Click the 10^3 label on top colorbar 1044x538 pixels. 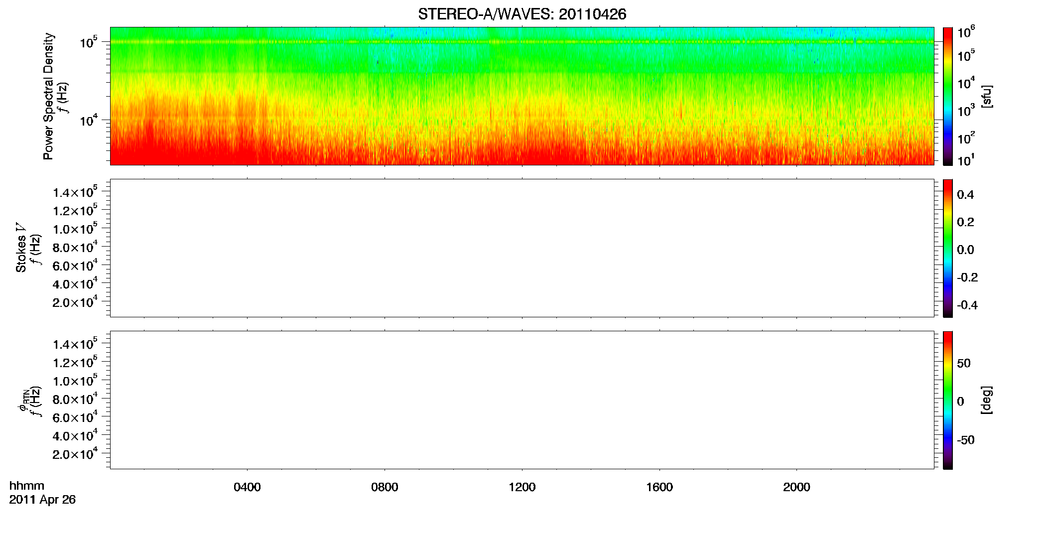966,111
